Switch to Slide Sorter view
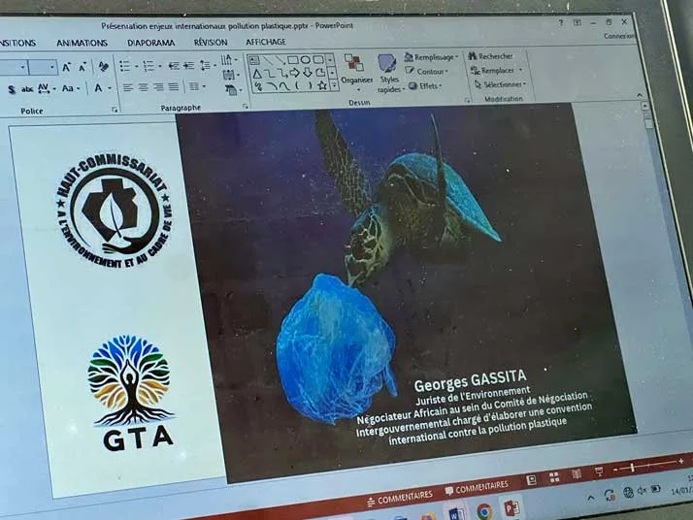693x520 pixels. click(x=554, y=476)
